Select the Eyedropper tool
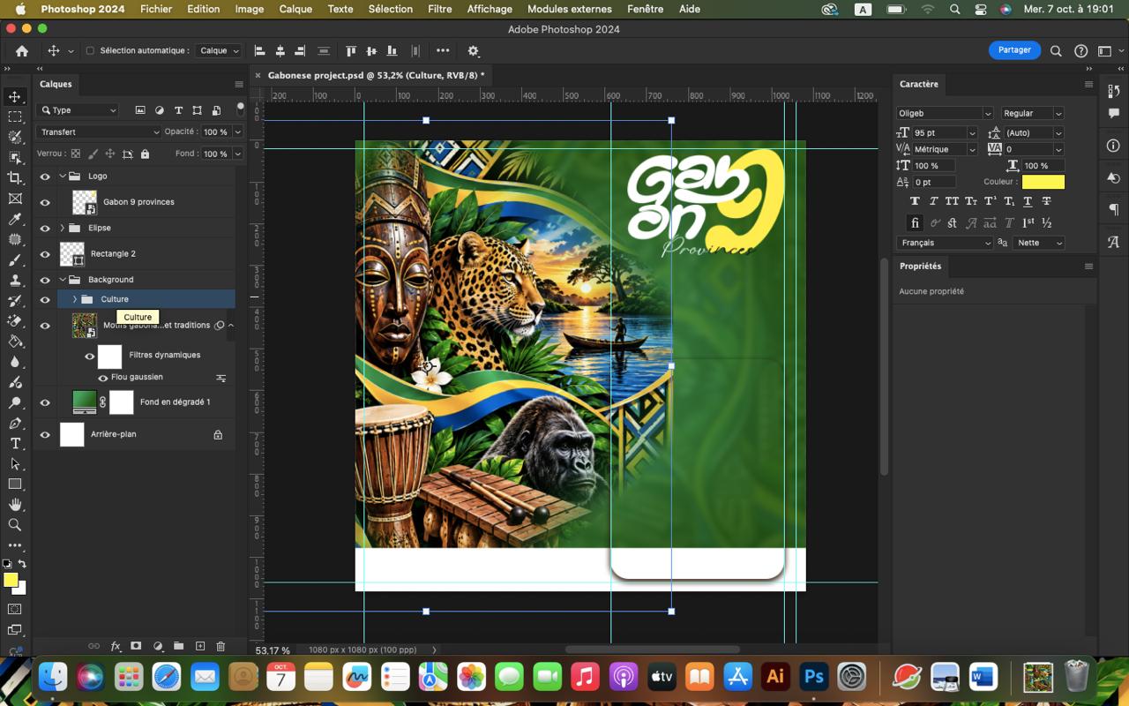1129x706 pixels. point(15,219)
